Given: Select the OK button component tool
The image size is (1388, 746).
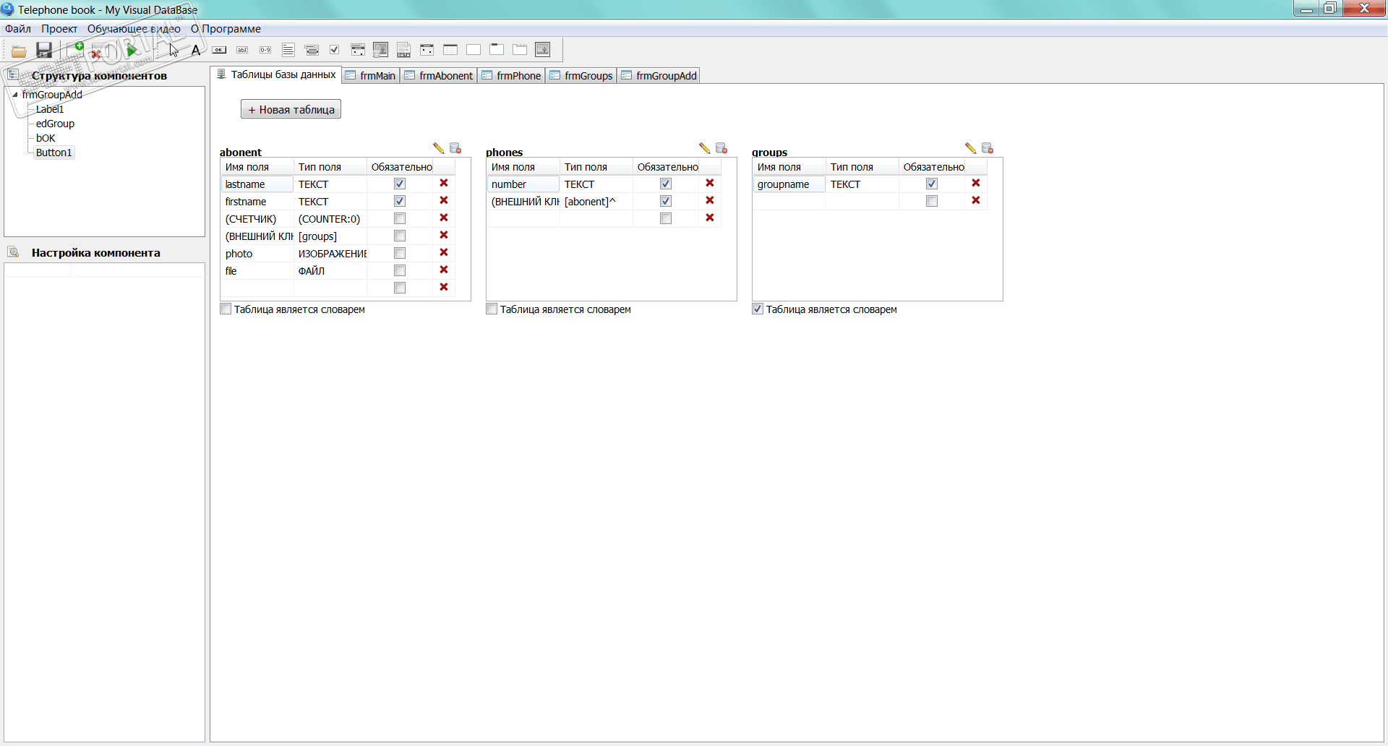Looking at the screenshot, I should [219, 50].
